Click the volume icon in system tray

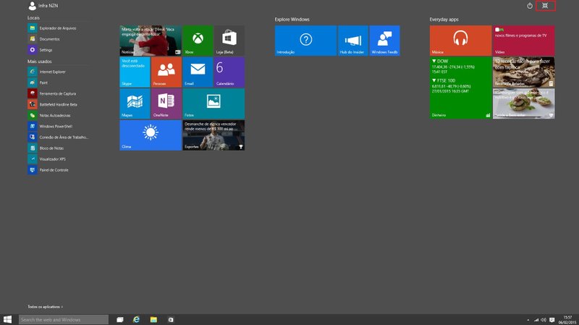click(544, 320)
